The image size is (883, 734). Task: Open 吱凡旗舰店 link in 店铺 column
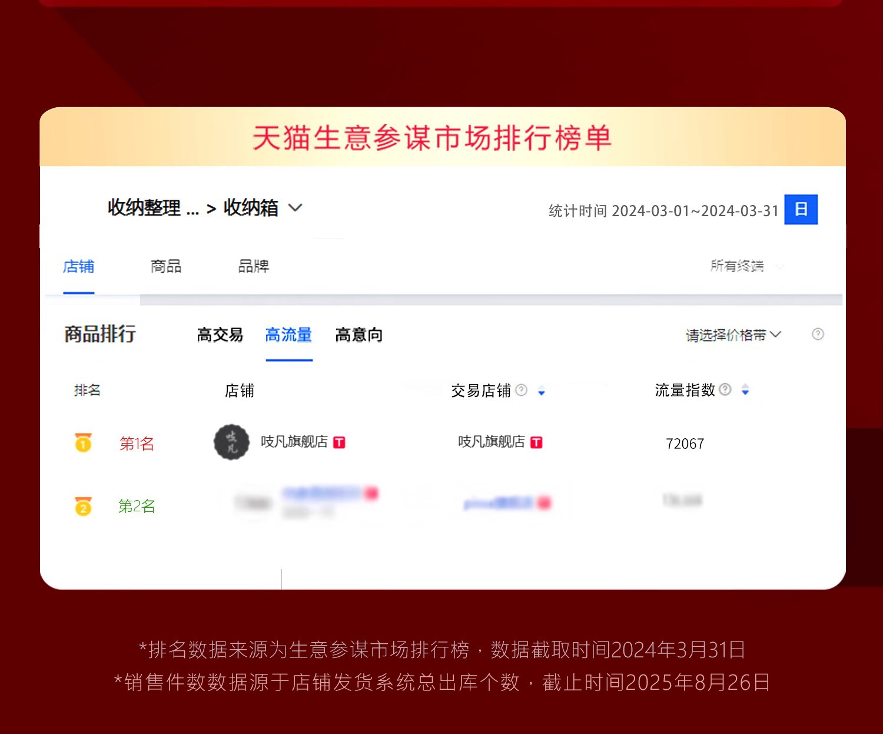[294, 442]
